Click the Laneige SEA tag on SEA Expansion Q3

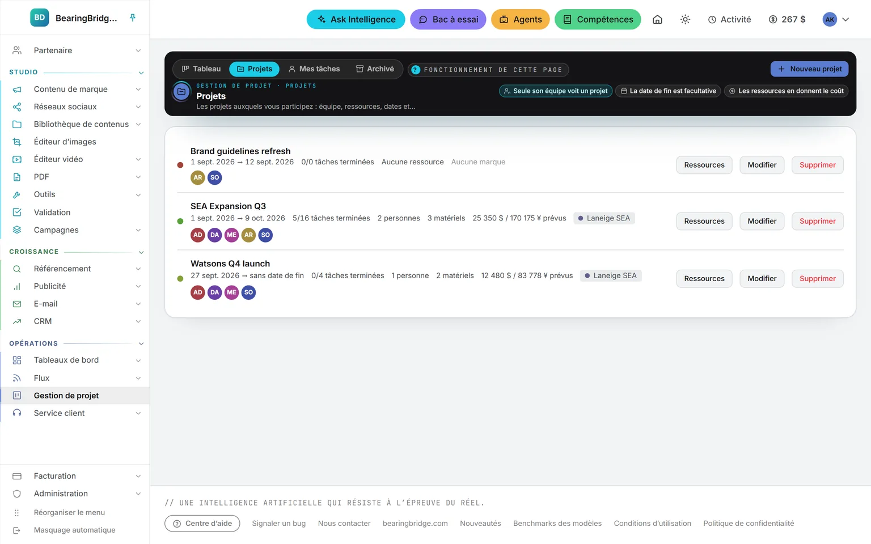[604, 218]
